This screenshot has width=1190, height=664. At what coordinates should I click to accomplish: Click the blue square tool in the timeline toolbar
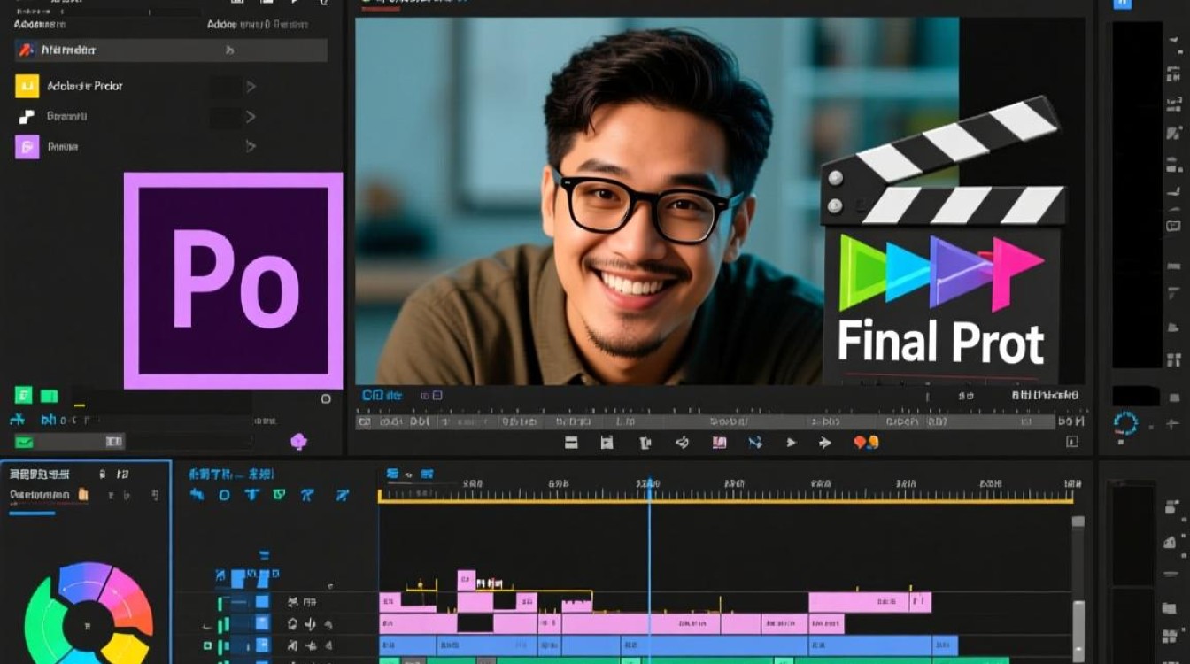[x=224, y=495]
